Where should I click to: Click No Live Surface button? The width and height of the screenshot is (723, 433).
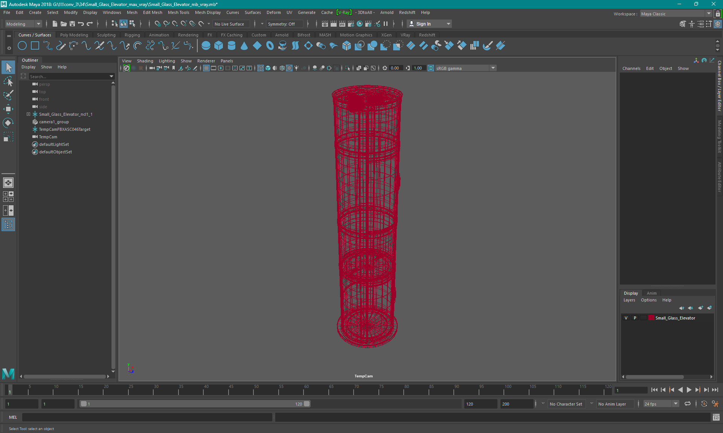pyautogui.click(x=231, y=24)
